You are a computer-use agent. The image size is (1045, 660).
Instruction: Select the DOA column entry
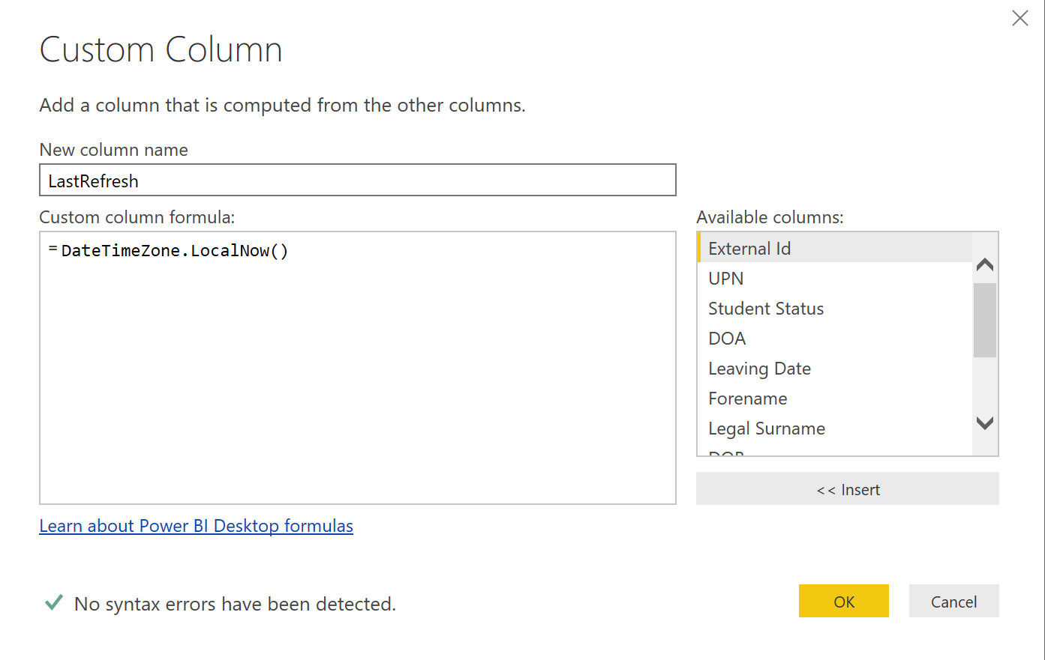coord(727,339)
